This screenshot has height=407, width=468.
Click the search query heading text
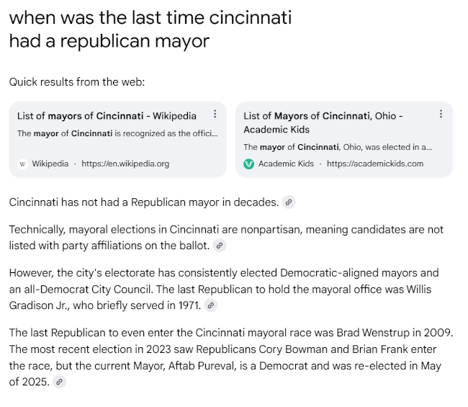click(150, 29)
